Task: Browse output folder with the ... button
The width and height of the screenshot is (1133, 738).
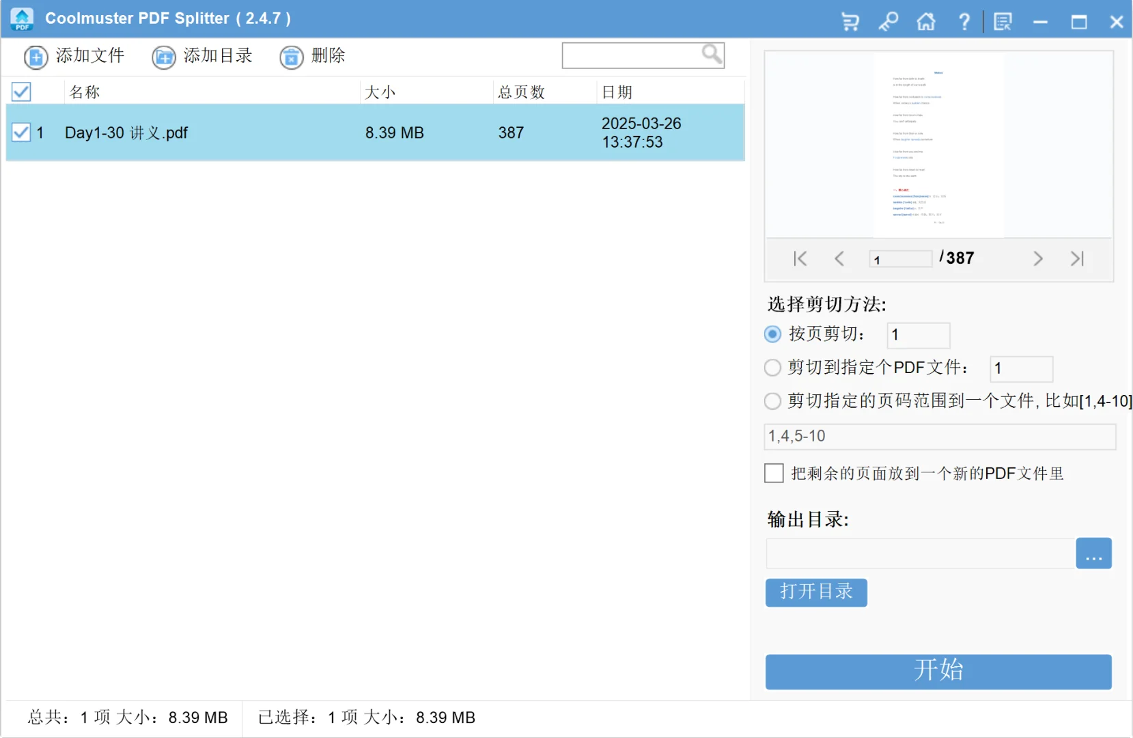Action: (x=1094, y=553)
